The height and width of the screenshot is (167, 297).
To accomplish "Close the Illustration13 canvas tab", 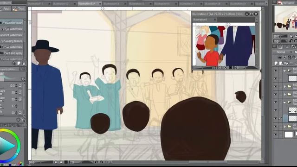I will pos(100,4).
